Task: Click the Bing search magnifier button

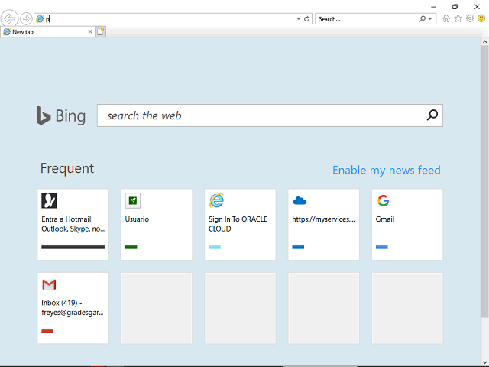Action: (x=432, y=115)
